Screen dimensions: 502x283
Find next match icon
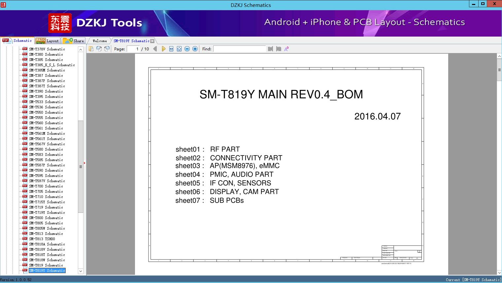(279, 49)
